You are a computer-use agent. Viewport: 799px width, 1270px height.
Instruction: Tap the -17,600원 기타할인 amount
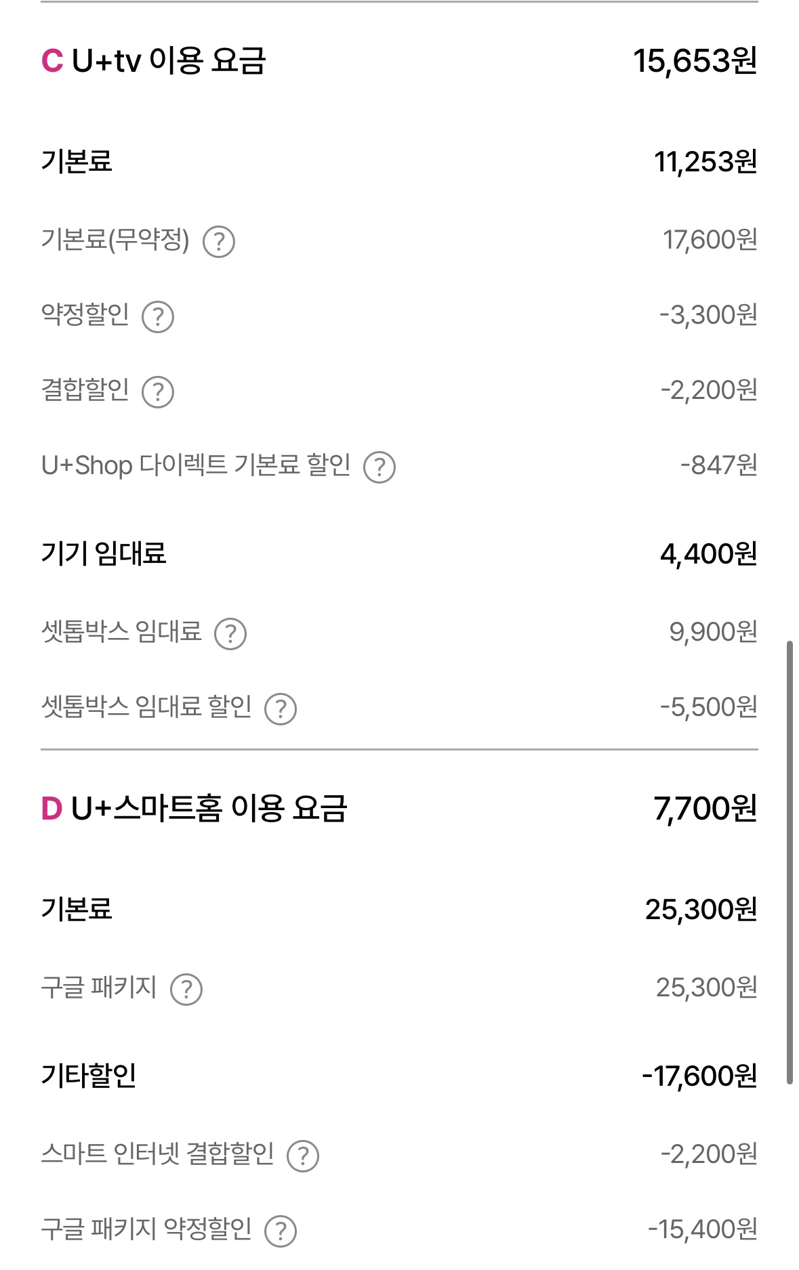coord(700,1076)
